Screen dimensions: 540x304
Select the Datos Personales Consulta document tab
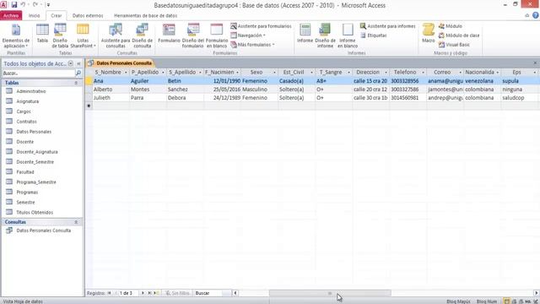coord(121,63)
